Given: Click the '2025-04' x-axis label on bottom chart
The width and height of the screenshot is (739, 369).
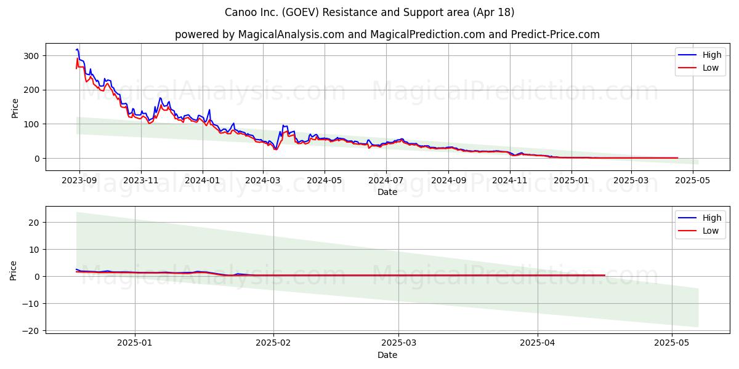Looking at the screenshot, I should click(538, 343).
